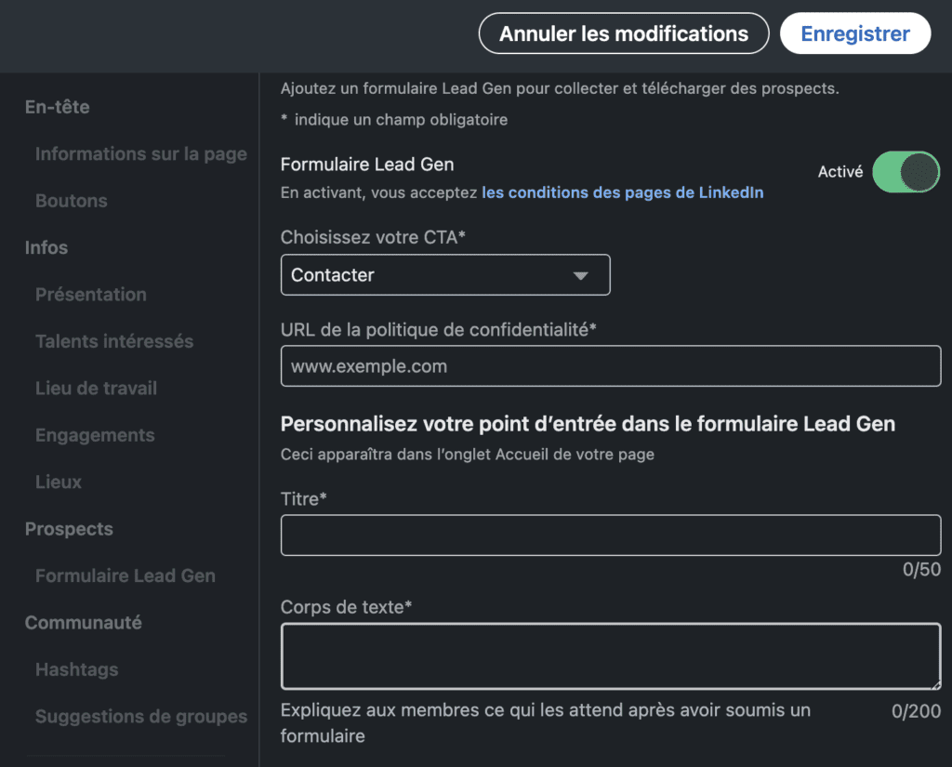Go to Informations sur la page
The image size is (952, 767).
(x=140, y=154)
